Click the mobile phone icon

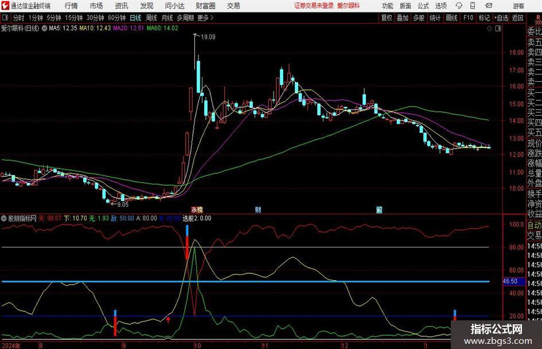coord(473,6)
